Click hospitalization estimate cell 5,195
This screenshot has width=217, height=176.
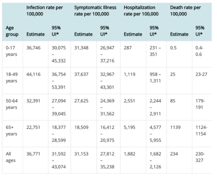point(129,128)
